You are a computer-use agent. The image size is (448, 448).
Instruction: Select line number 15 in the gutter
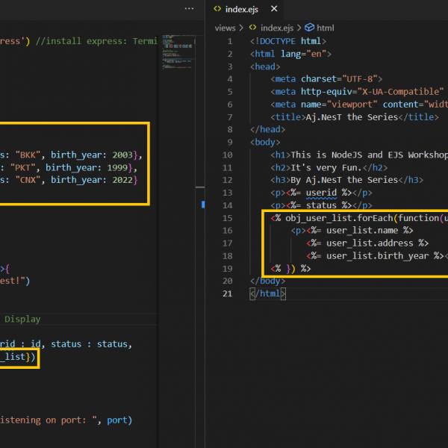coord(228,217)
